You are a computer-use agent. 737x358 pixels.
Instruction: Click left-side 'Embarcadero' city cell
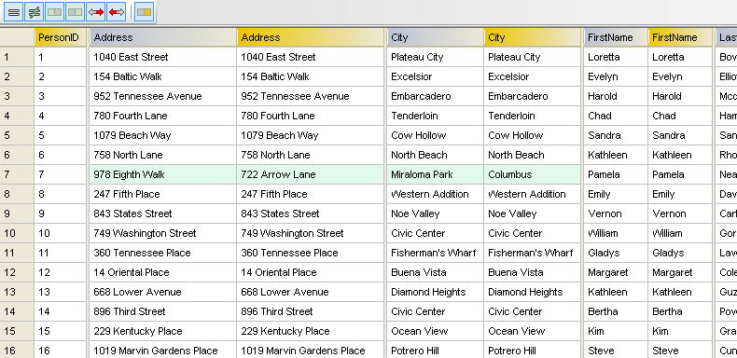point(436,96)
